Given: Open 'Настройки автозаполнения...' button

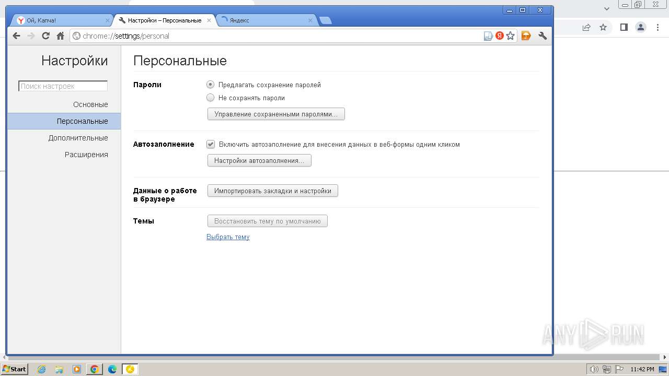Looking at the screenshot, I should (259, 160).
